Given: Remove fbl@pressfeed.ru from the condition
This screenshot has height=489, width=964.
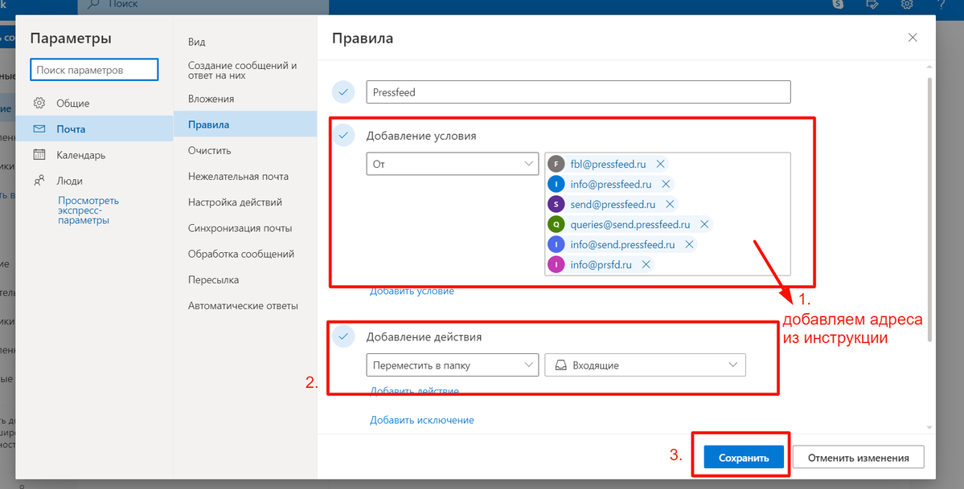Looking at the screenshot, I should pyautogui.click(x=660, y=164).
